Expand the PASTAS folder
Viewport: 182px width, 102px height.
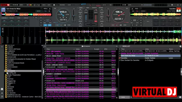click(5, 79)
